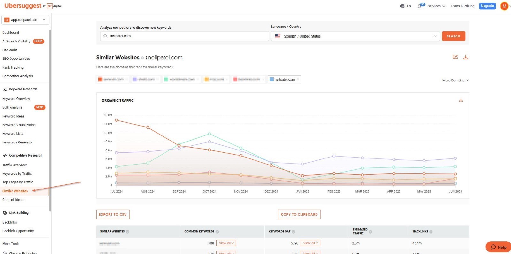Click the Keyword Research section icon
511x254 pixels.
[5, 89]
